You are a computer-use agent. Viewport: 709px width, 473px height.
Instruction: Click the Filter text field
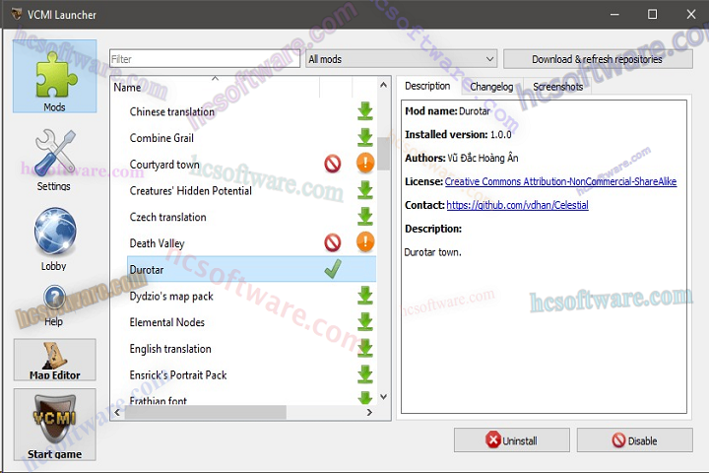point(205,59)
